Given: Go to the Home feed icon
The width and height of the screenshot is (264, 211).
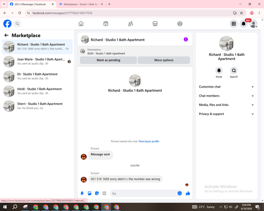Looking at the screenshot, I should pos(81,24).
